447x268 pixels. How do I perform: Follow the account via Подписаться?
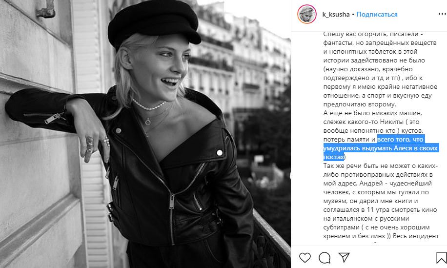click(377, 14)
